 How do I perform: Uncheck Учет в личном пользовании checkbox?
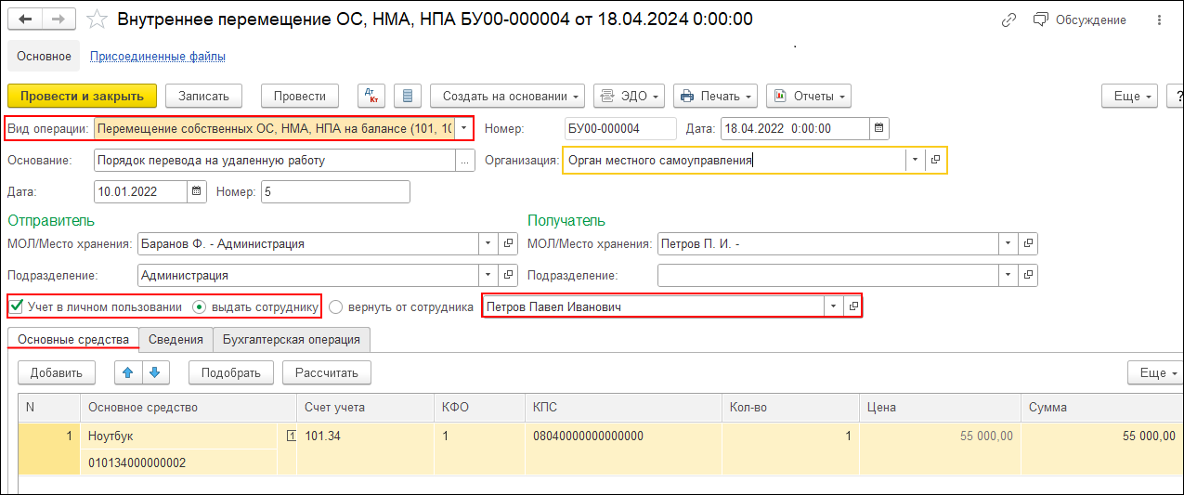pos(16,306)
